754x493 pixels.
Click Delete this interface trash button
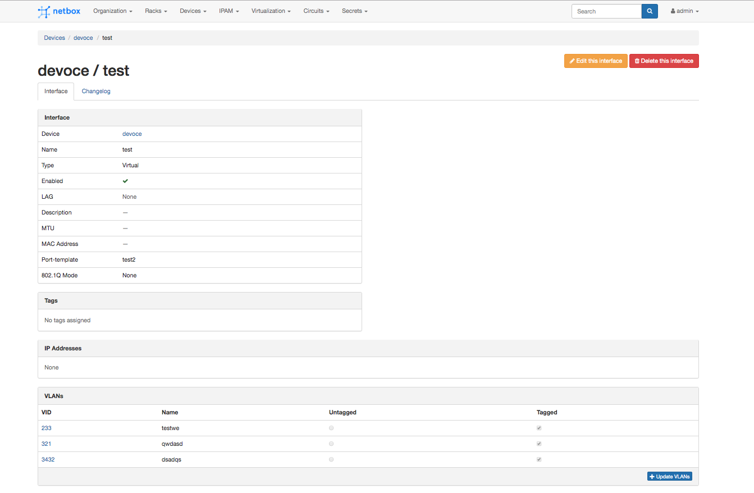click(664, 61)
